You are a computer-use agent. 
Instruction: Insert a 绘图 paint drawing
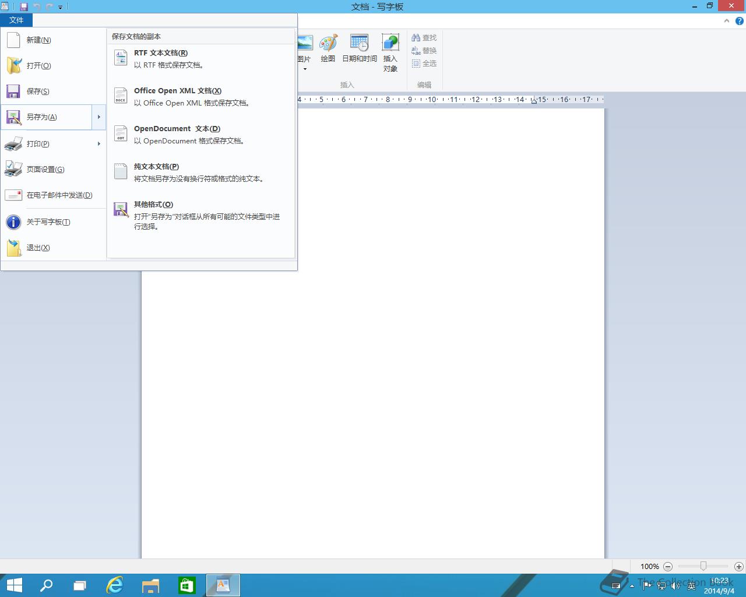328,48
